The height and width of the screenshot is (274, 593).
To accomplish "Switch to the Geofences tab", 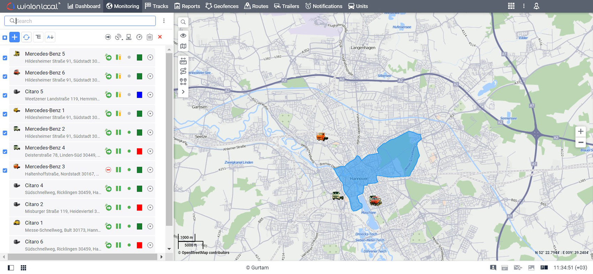I will pos(222,6).
